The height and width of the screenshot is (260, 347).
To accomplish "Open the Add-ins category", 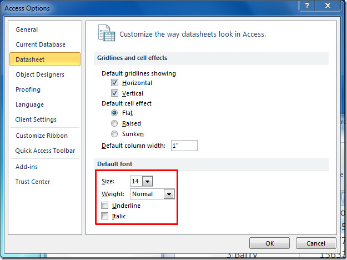I will tap(45, 167).
